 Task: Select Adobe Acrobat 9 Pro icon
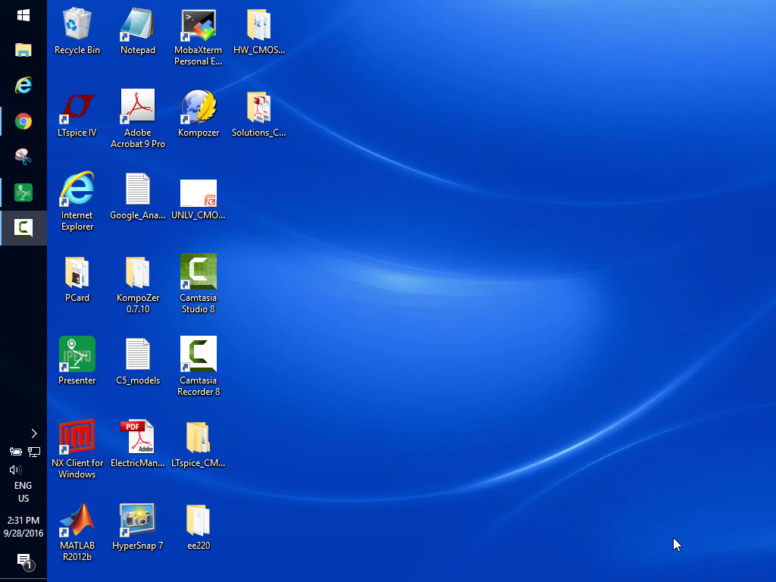[x=137, y=108]
